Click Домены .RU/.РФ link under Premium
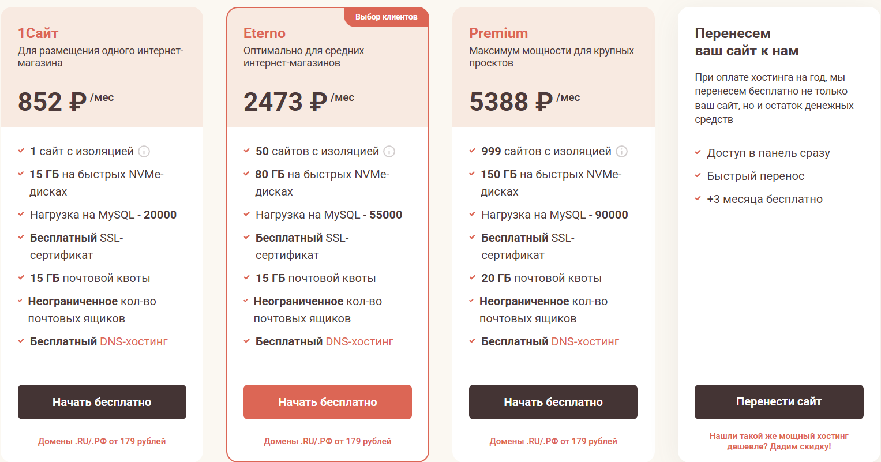The height and width of the screenshot is (462, 881). coord(553,441)
